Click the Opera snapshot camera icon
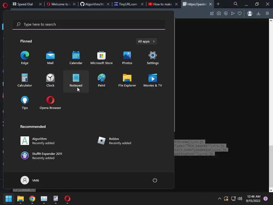This screenshot has height=205, width=273. pos(219,13)
